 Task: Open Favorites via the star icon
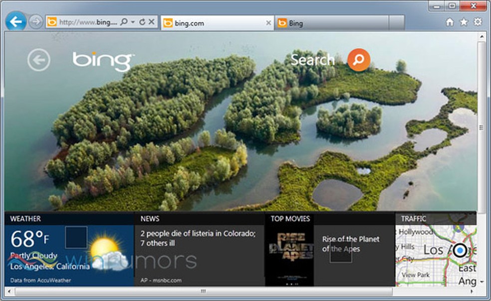point(463,22)
